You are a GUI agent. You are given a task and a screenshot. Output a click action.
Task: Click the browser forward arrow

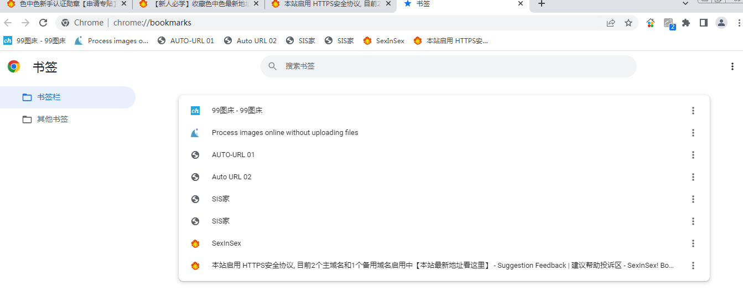click(x=25, y=23)
